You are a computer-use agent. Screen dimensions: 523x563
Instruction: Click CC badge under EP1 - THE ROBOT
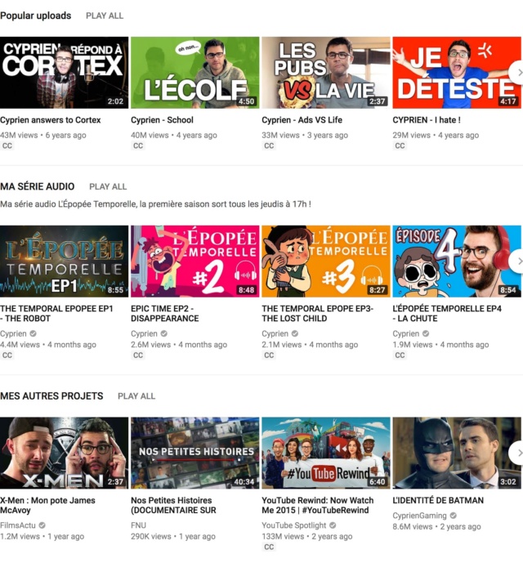[x=7, y=355]
